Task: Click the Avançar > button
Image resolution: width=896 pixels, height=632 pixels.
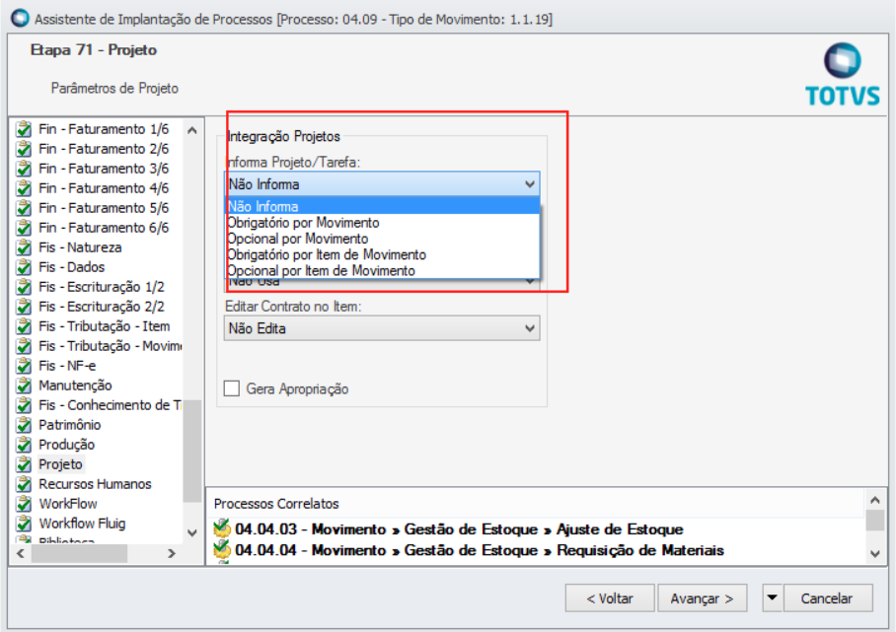Action: tap(702, 597)
